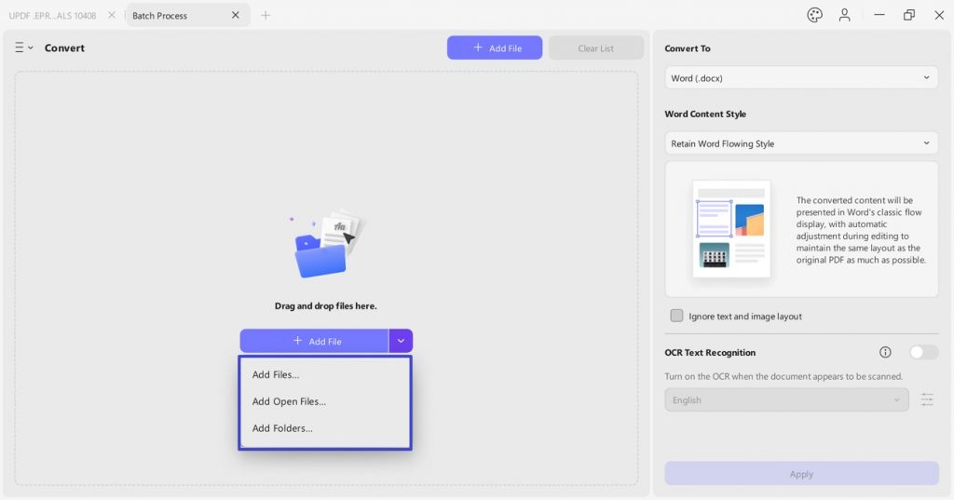The height and width of the screenshot is (500, 954).
Task: Click the top Add File button
Action: [495, 47]
